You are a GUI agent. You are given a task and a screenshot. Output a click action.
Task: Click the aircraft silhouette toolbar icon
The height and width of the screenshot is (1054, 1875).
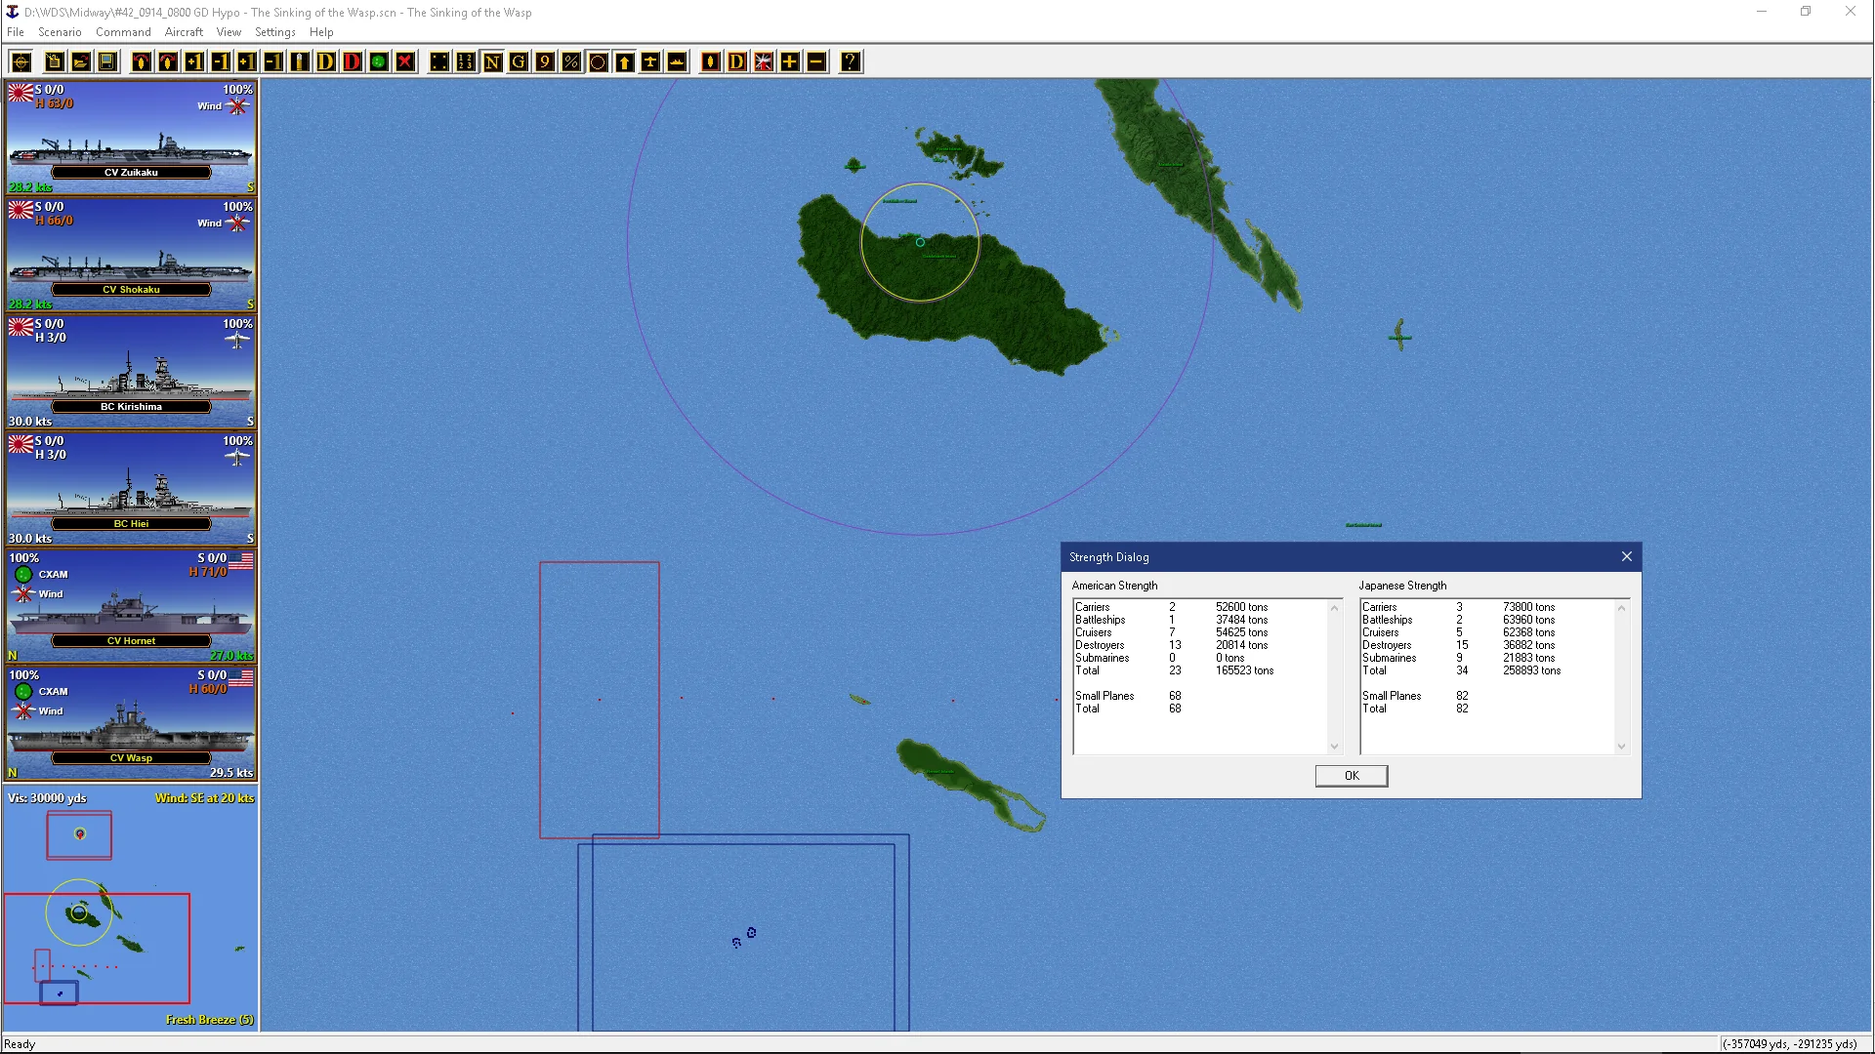650,62
